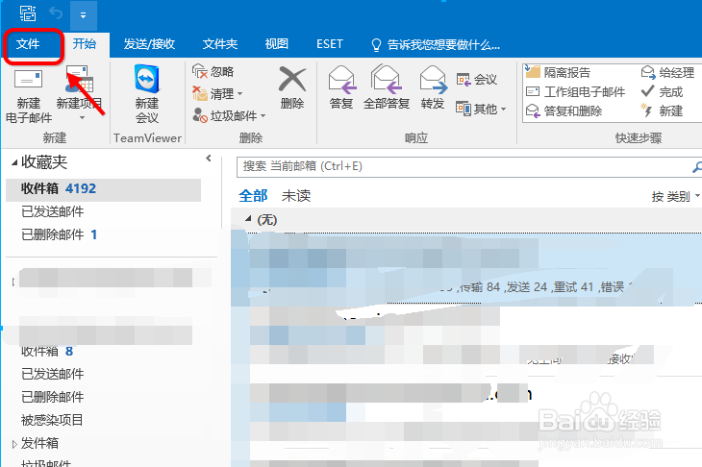The height and width of the screenshot is (467, 702).
Task: Click the send/receive all folders quick-access icon
Action: pyautogui.click(x=28, y=13)
